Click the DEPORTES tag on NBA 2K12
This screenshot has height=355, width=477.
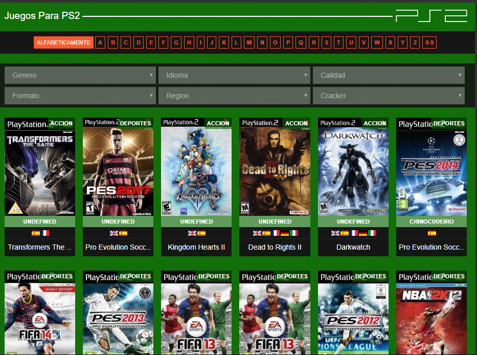point(449,276)
